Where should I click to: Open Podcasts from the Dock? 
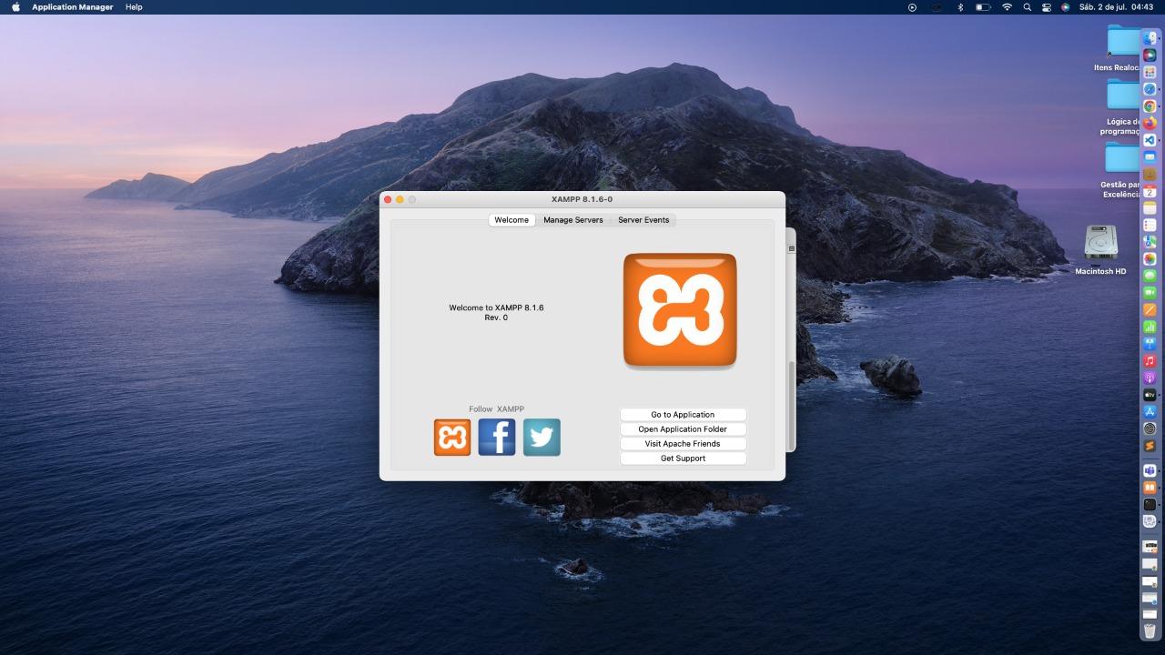(x=1150, y=378)
